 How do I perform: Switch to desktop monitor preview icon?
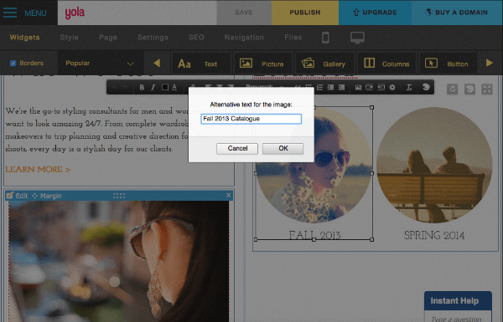point(357,38)
